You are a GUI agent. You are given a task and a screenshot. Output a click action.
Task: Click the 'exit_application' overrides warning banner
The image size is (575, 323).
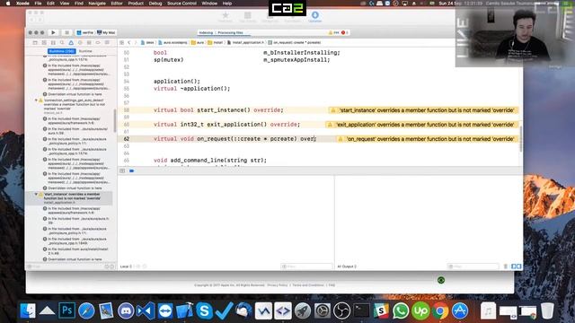click(421, 125)
